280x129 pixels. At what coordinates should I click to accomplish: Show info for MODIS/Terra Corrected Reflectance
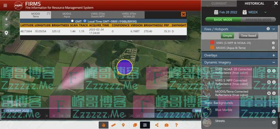(x=274, y=93)
